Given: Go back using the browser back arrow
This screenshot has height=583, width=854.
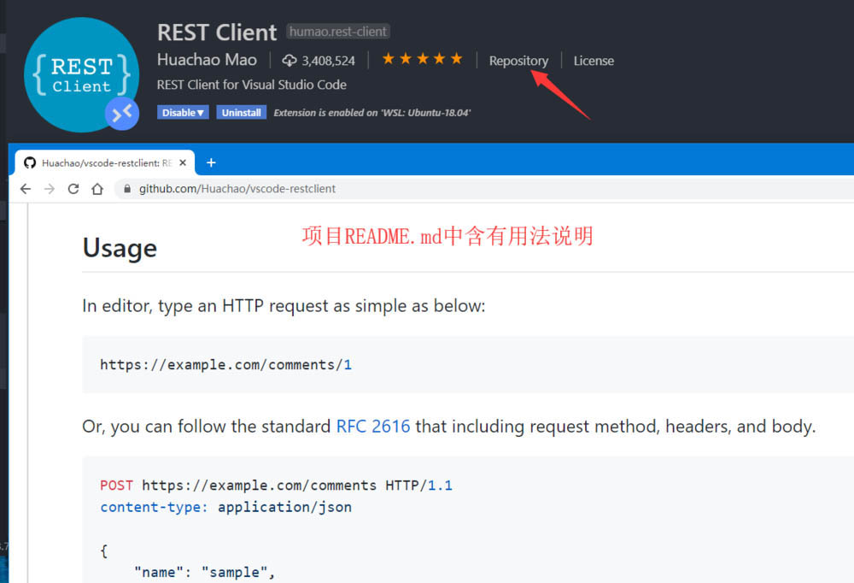Looking at the screenshot, I should (x=25, y=189).
